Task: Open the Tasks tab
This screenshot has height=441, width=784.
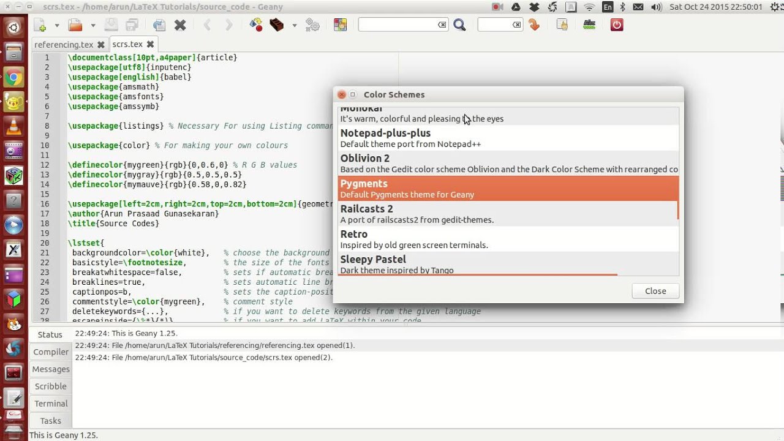Action: tap(51, 420)
